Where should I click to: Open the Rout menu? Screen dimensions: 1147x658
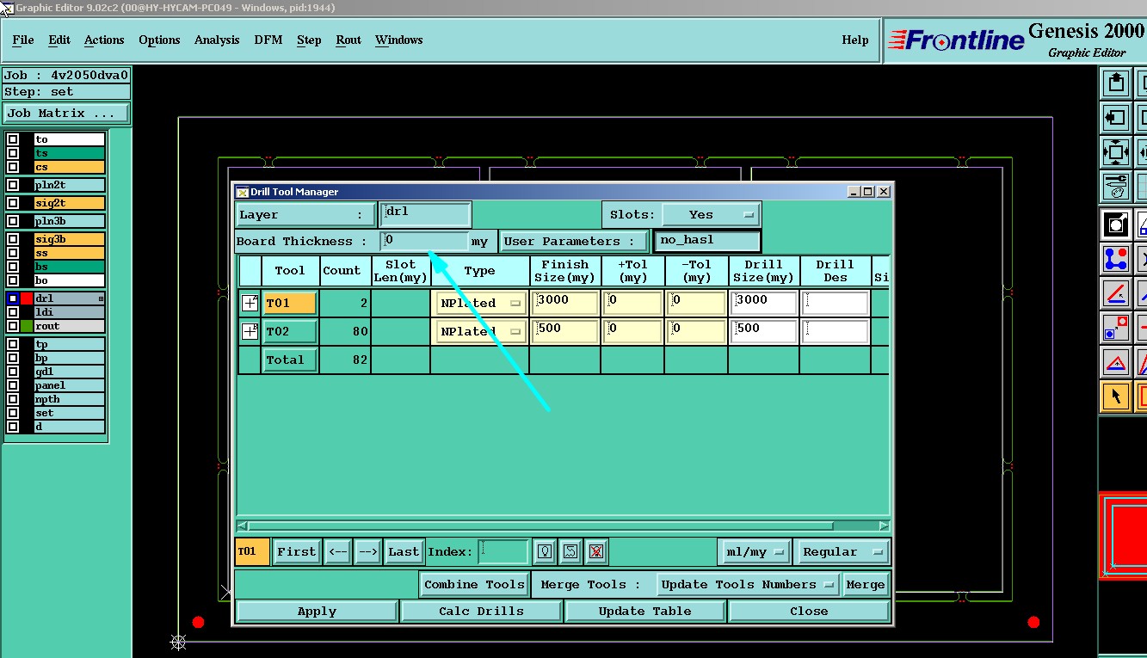(x=348, y=40)
